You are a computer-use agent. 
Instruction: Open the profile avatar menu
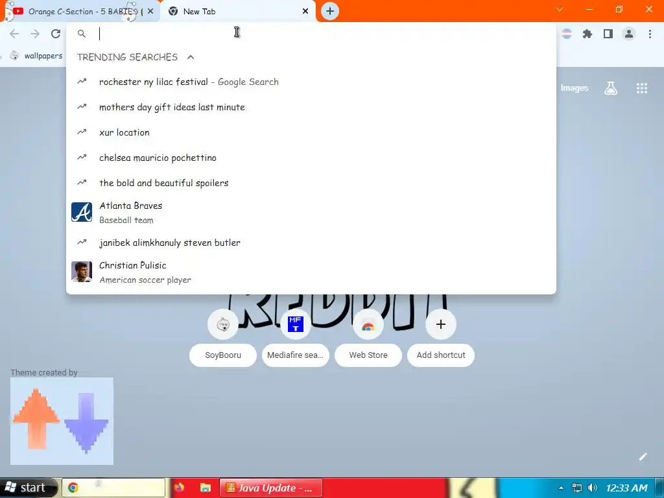click(629, 34)
